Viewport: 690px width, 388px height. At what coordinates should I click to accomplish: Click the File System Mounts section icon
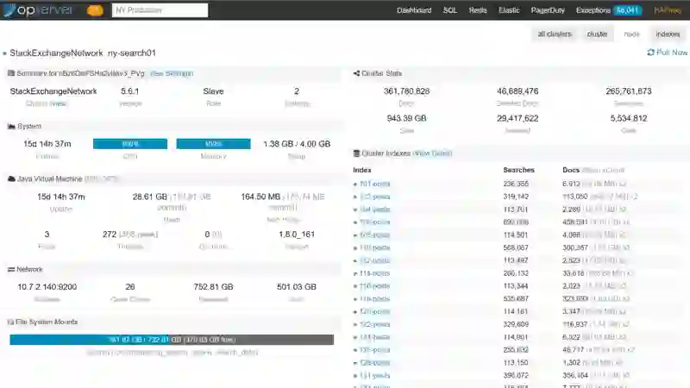coord(10,322)
